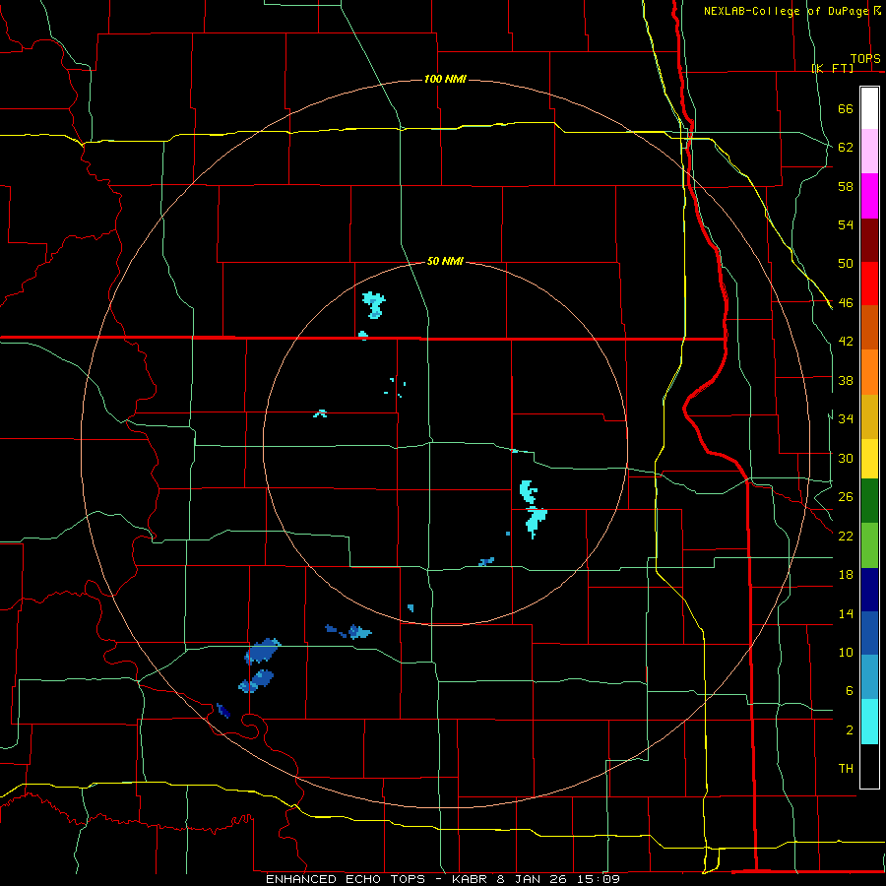Click the 58 legend value

(846, 186)
